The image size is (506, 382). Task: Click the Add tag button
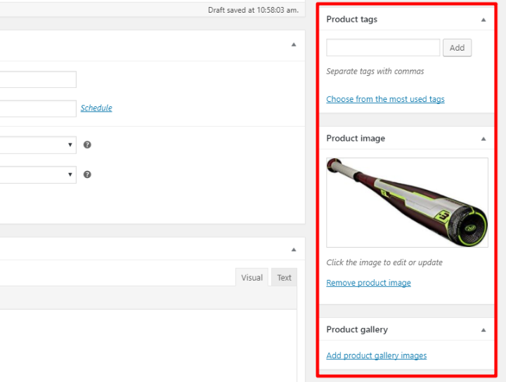(457, 48)
